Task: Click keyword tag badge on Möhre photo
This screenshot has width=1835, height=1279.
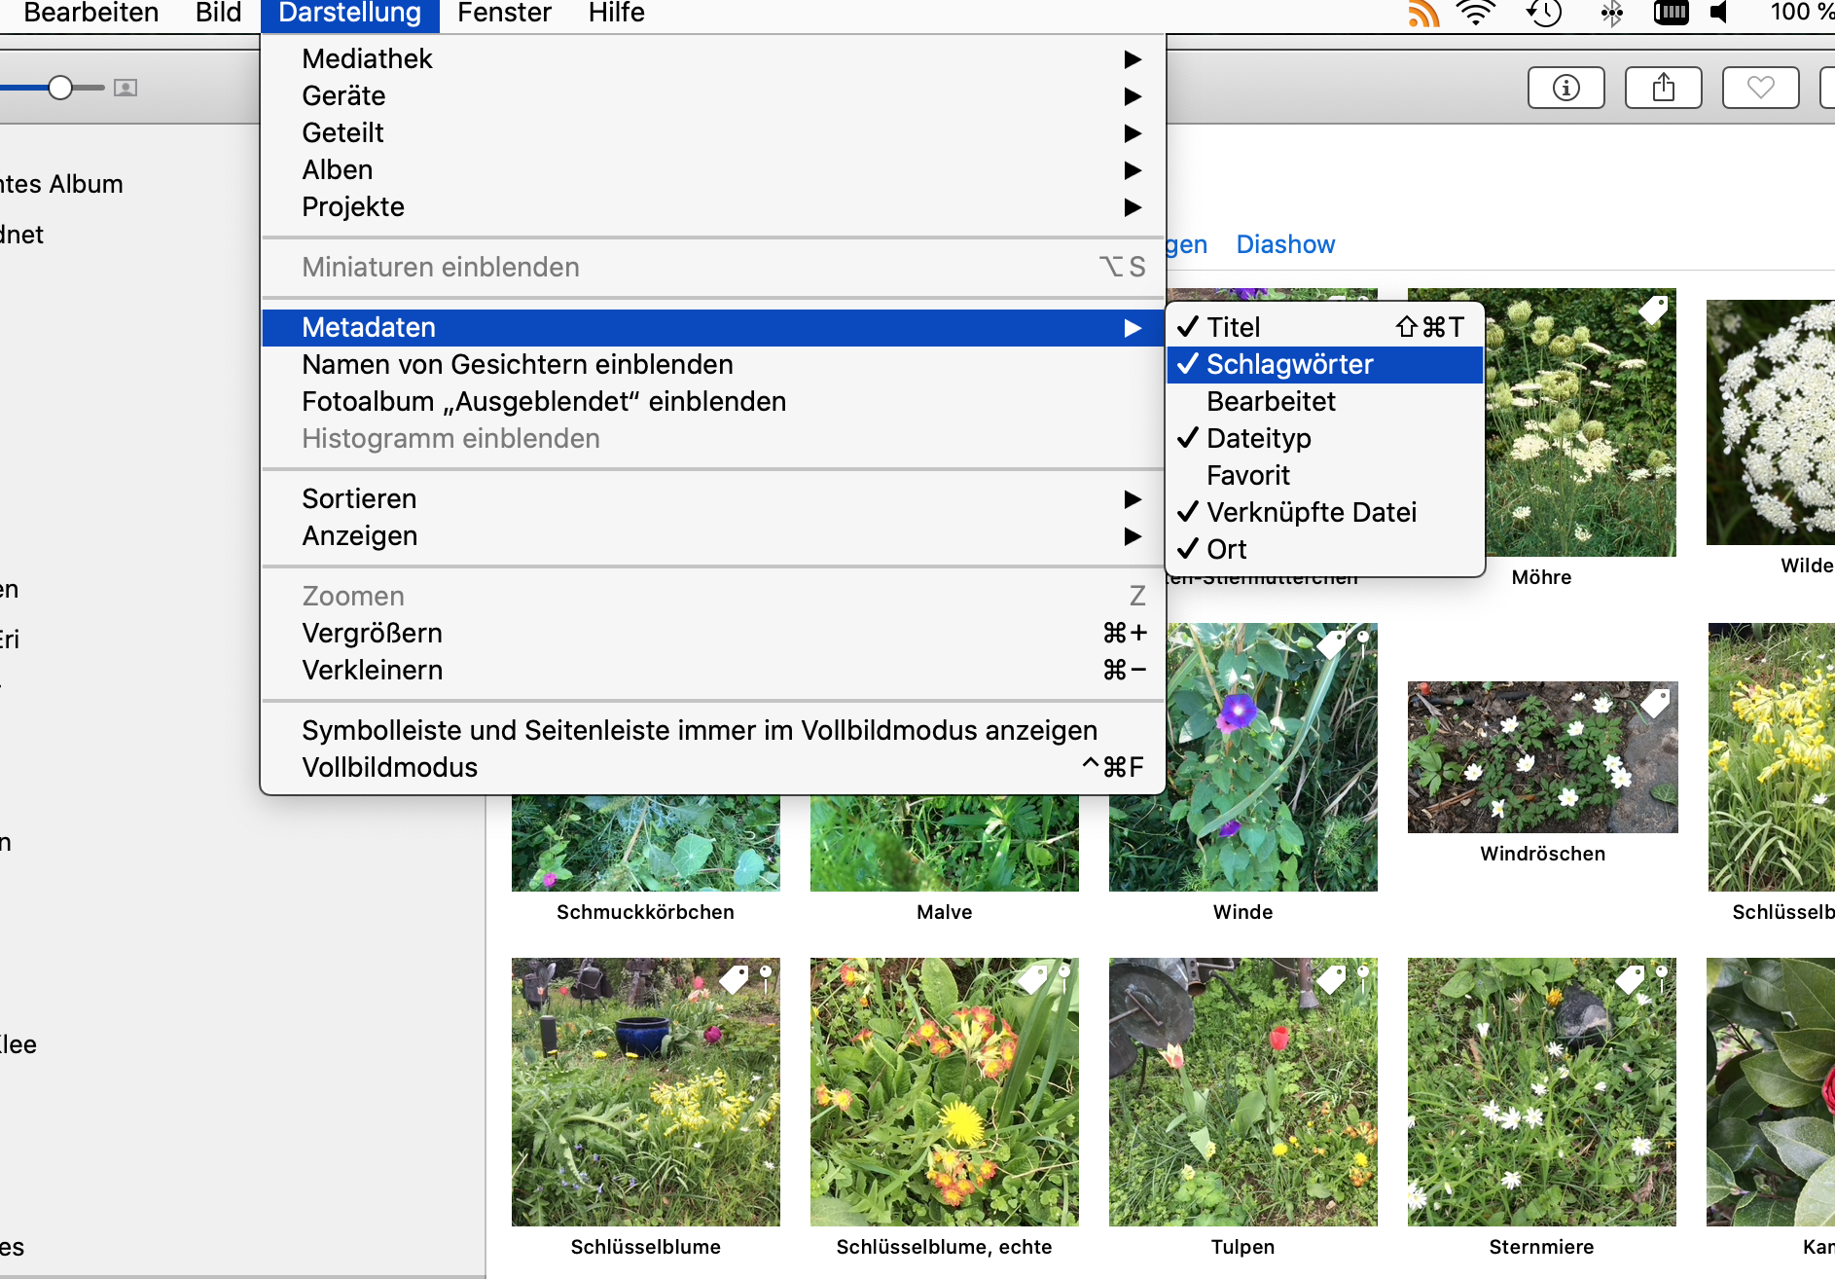Action: (x=1654, y=310)
